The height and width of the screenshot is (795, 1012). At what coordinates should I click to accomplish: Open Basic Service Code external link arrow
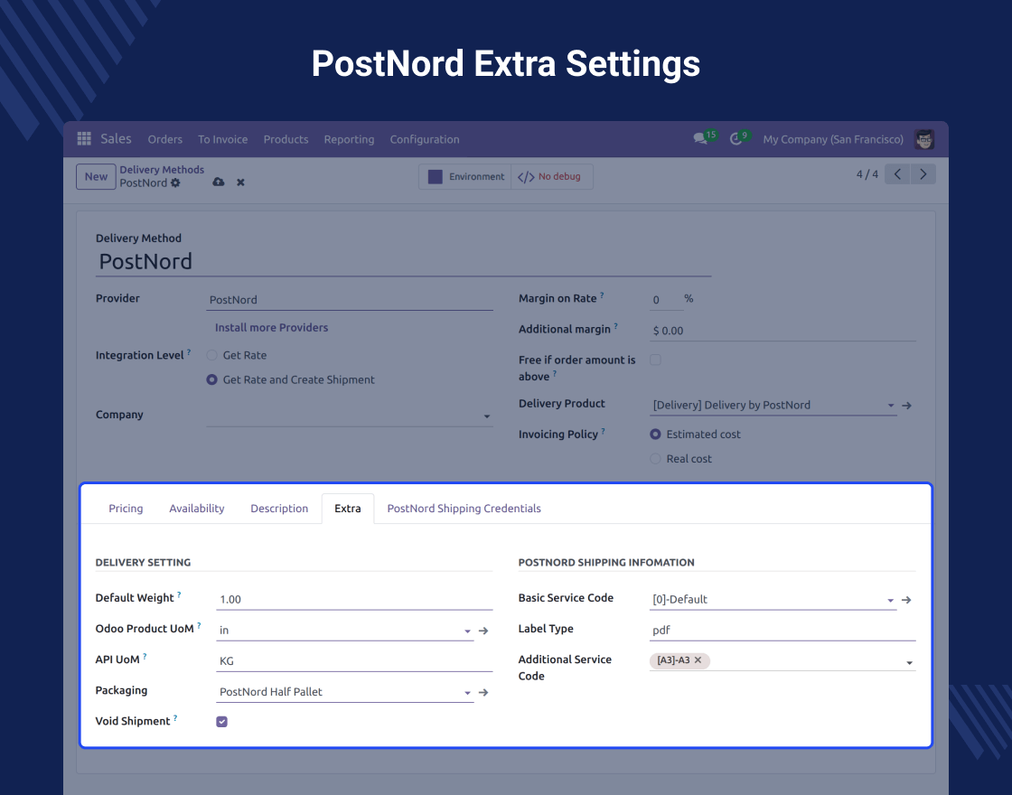click(906, 600)
